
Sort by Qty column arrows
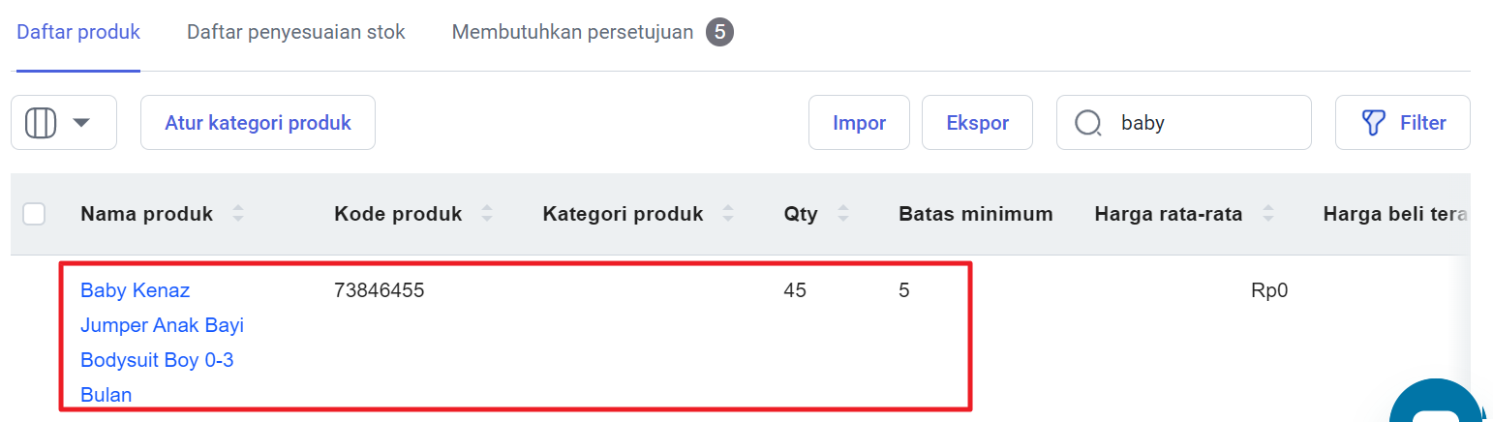coord(842,214)
